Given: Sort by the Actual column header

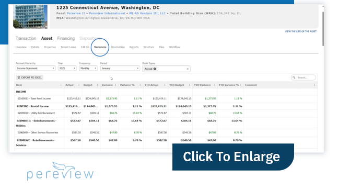Looking at the screenshot, I should tap(69, 85).
